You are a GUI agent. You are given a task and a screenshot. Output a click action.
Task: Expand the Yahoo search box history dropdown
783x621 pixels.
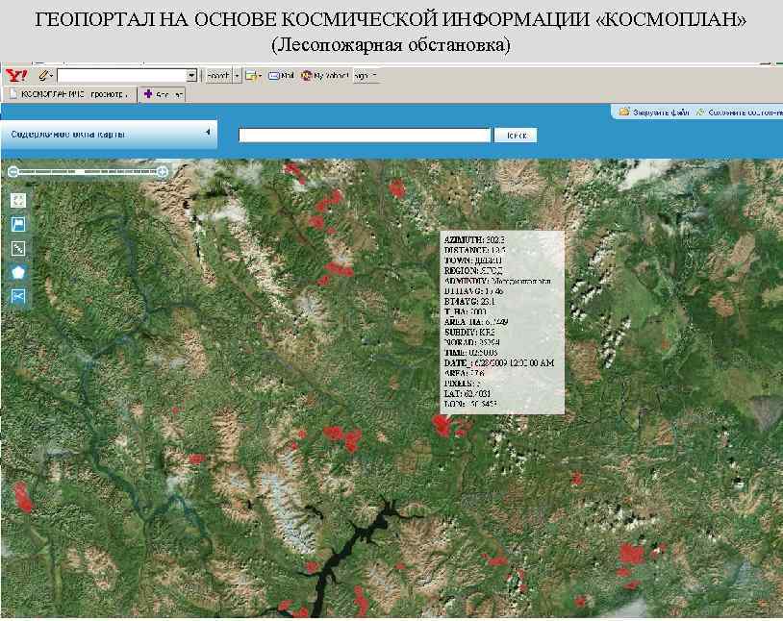click(x=191, y=76)
